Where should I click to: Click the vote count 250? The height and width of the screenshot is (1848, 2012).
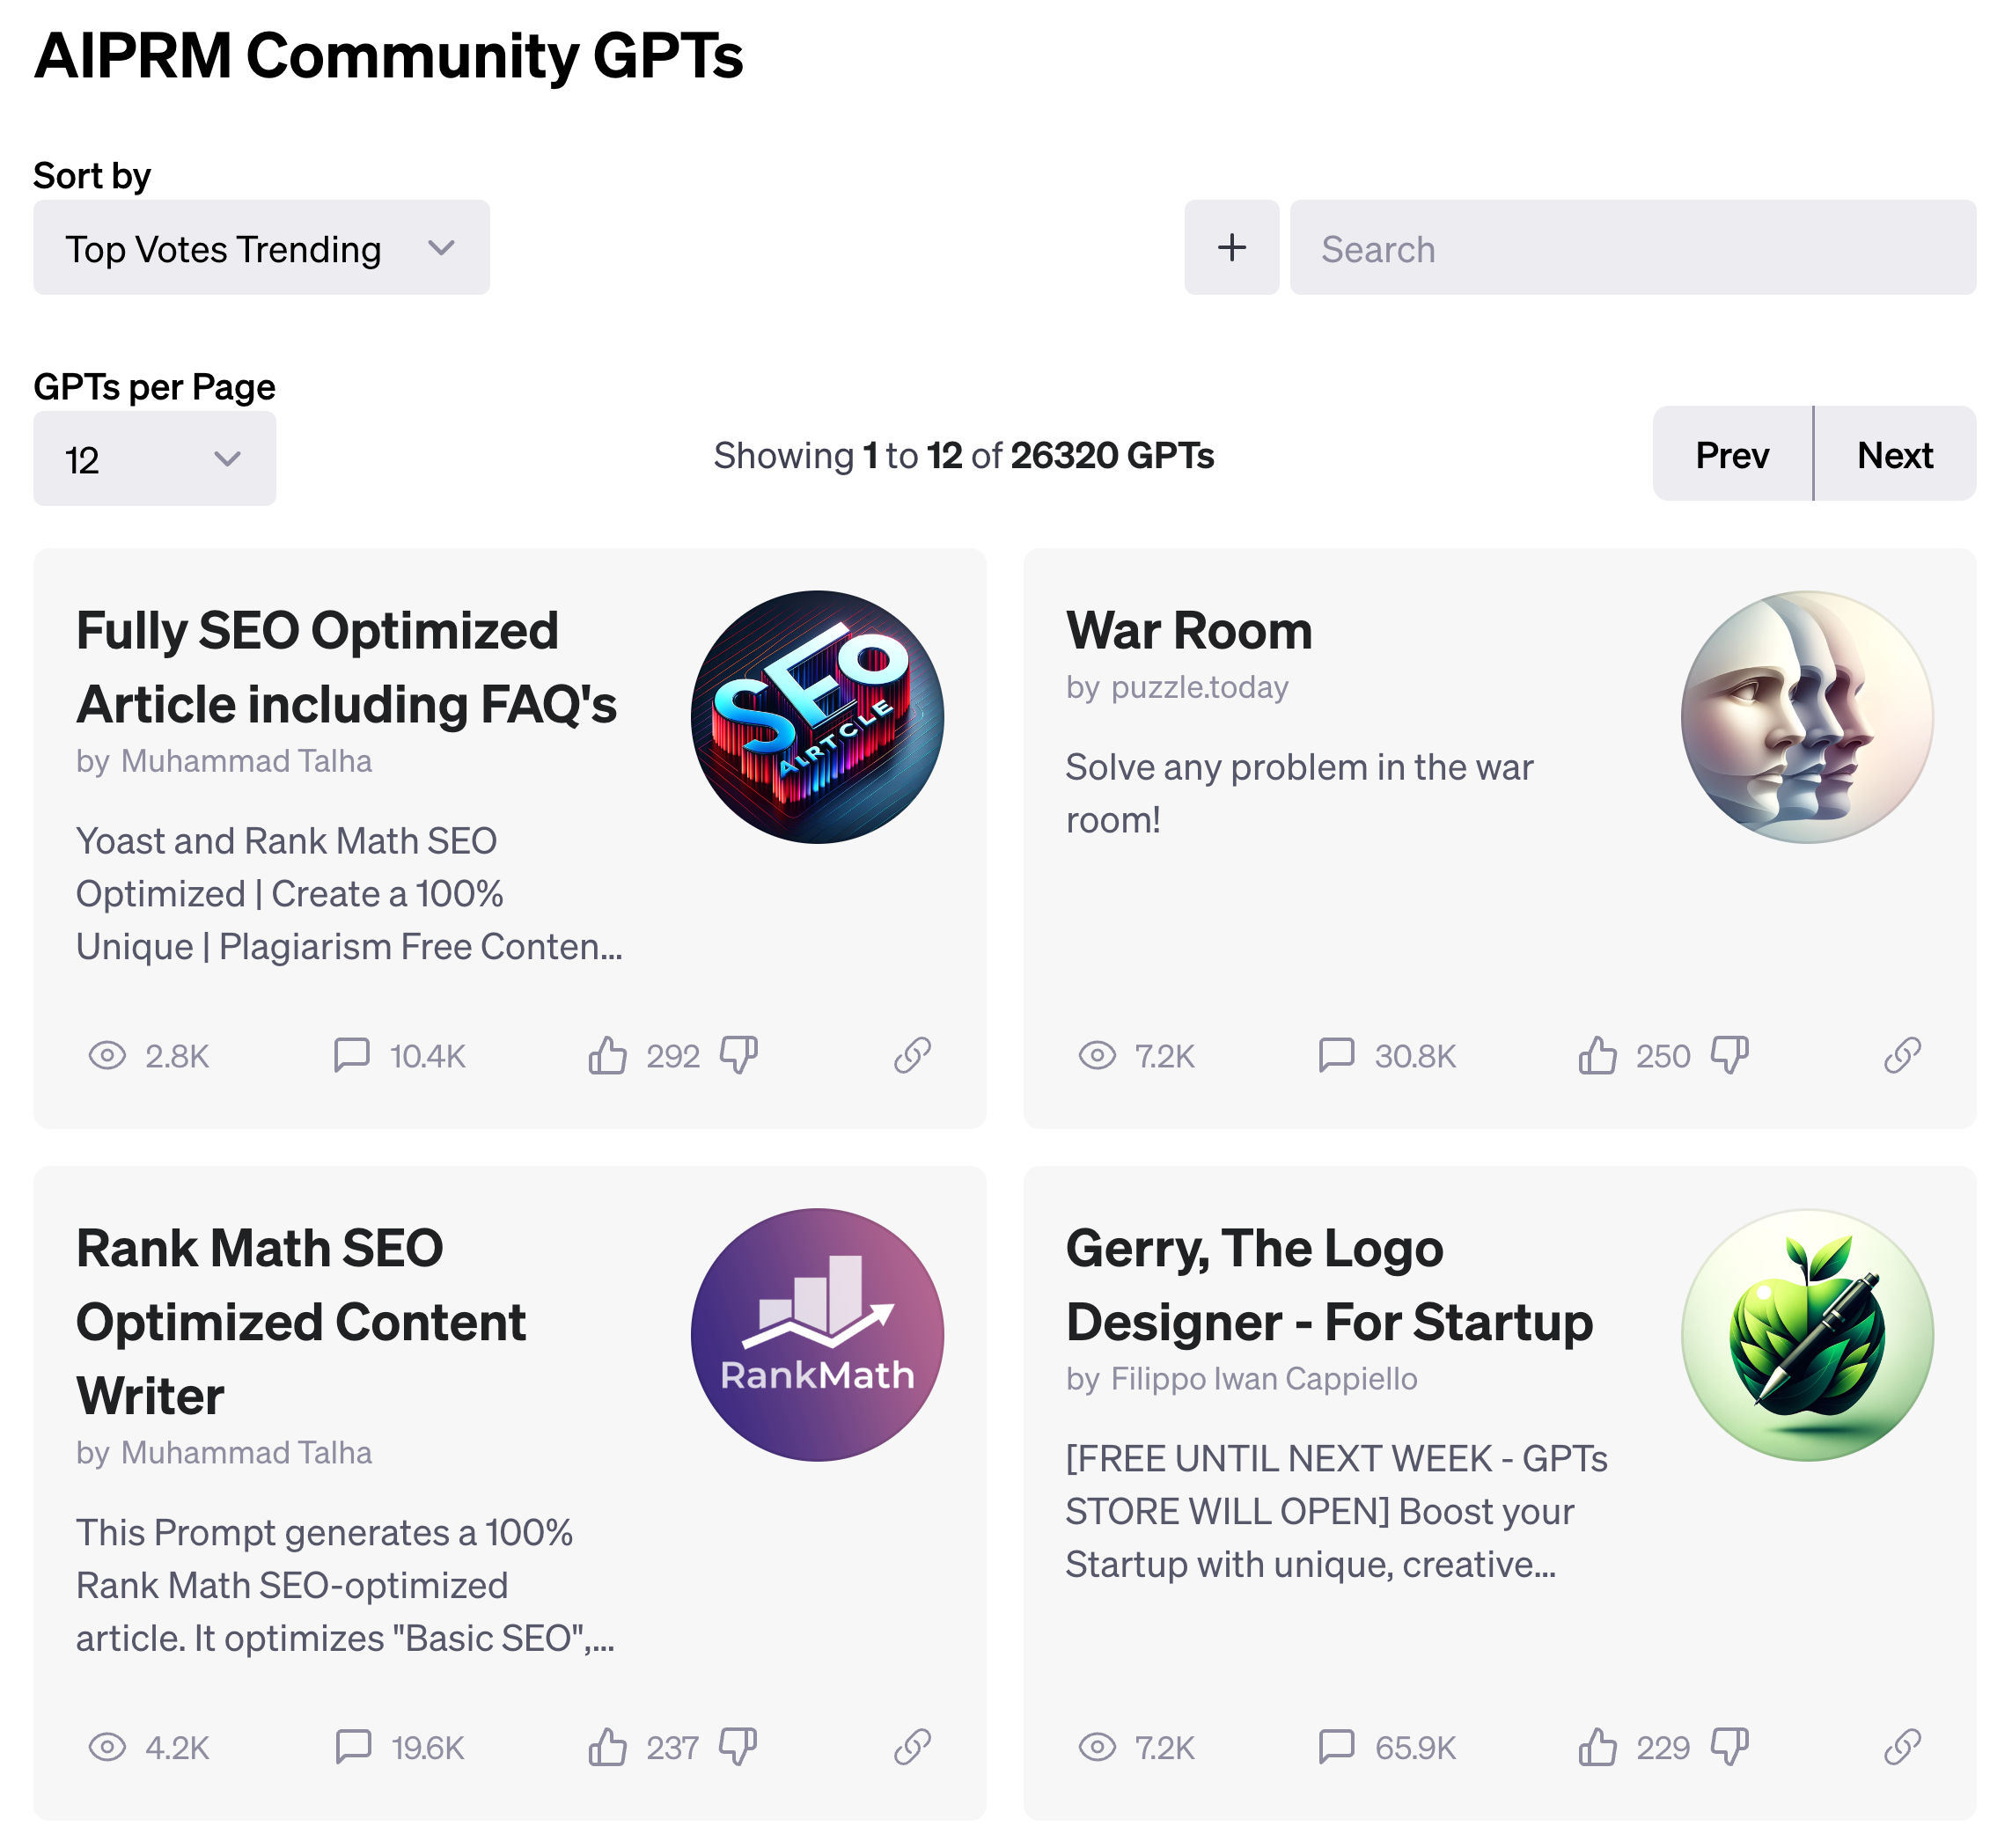coord(1662,1056)
